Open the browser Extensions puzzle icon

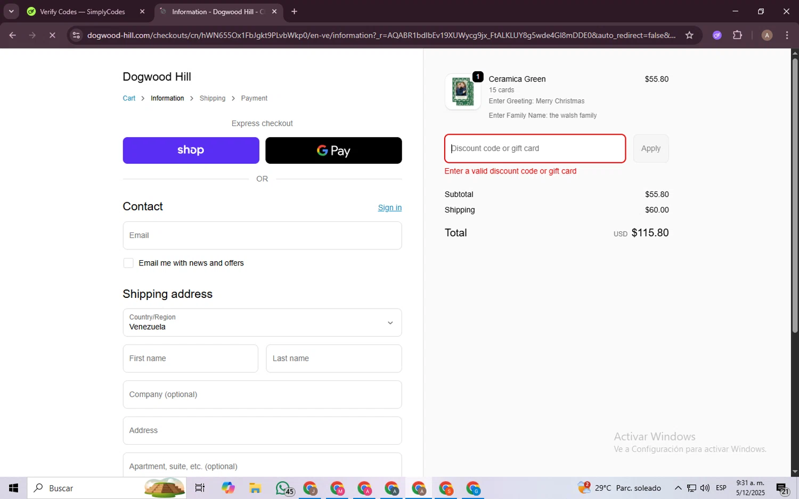[737, 35]
